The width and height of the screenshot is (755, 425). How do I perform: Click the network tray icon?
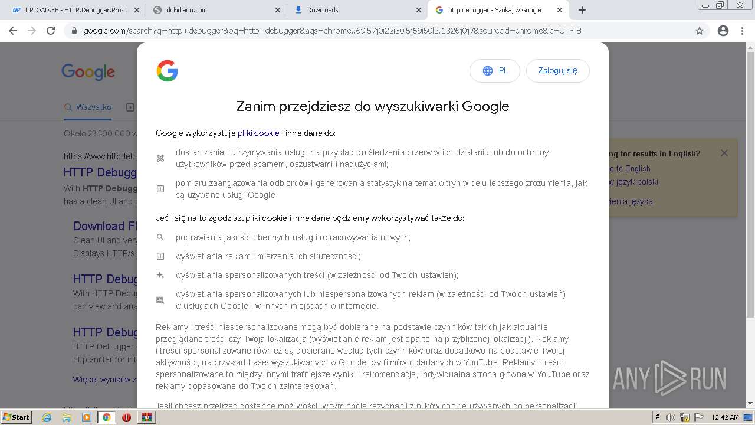click(685, 418)
